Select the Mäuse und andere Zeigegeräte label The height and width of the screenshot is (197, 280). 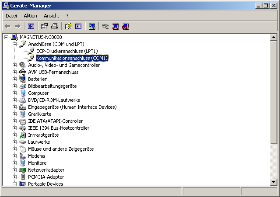click(x=61, y=149)
